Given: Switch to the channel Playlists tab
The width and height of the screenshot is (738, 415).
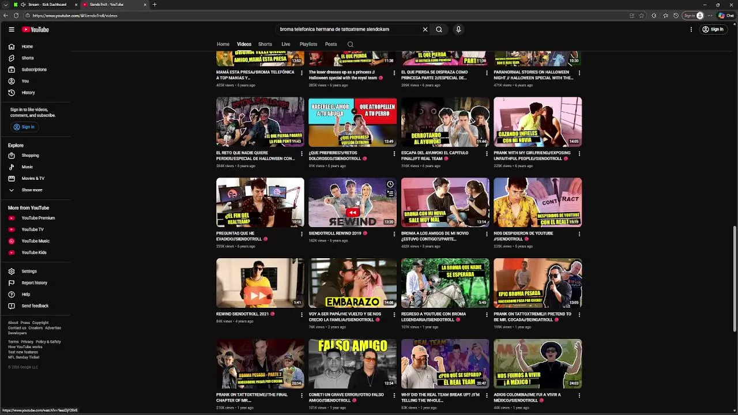Looking at the screenshot, I should pyautogui.click(x=308, y=44).
